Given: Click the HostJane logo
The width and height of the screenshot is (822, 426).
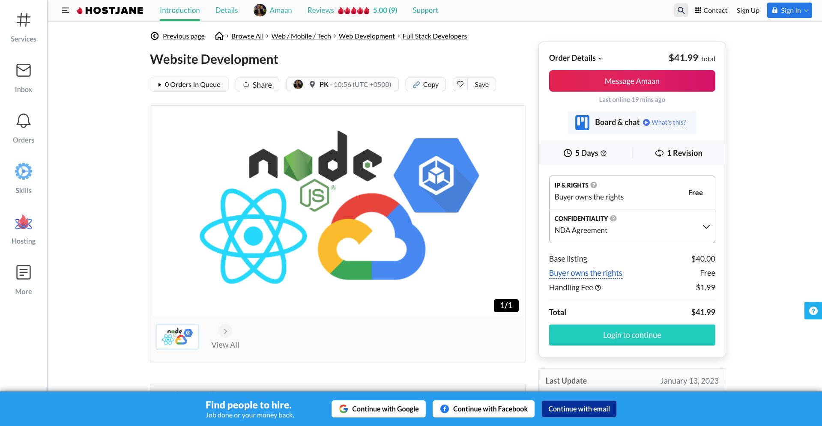Looking at the screenshot, I should tap(110, 10).
